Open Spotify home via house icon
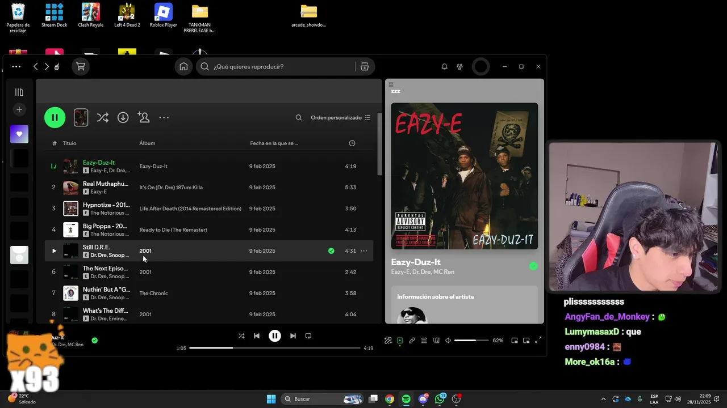Image resolution: width=727 pixels, height=408 pixels. coord(183,66)
